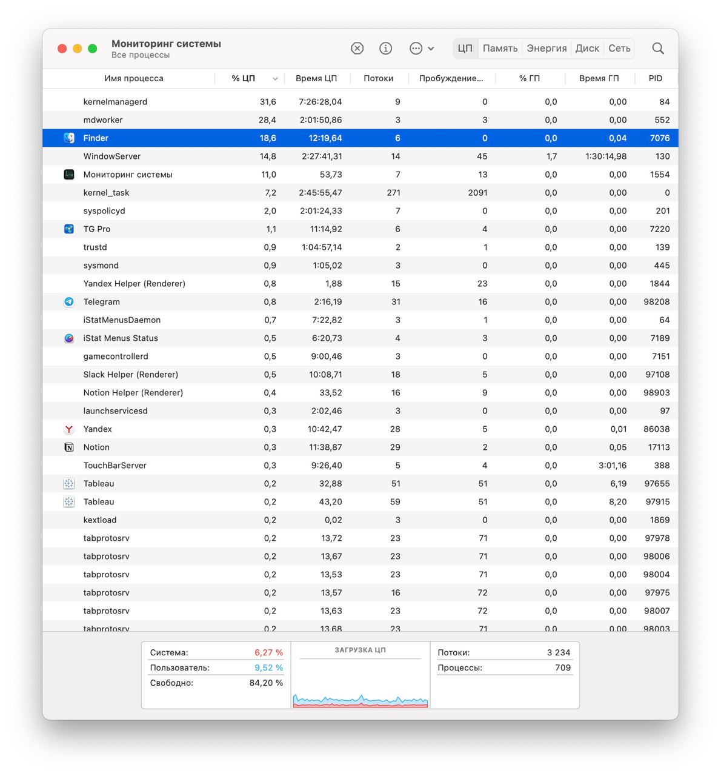The width and height of the screenshot is (721, 776).
Task: Select the gamecontrollerd process
Action: point(360,356)
